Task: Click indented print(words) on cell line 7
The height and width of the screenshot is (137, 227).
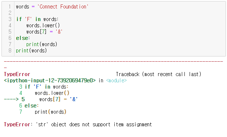Action: 42,44
